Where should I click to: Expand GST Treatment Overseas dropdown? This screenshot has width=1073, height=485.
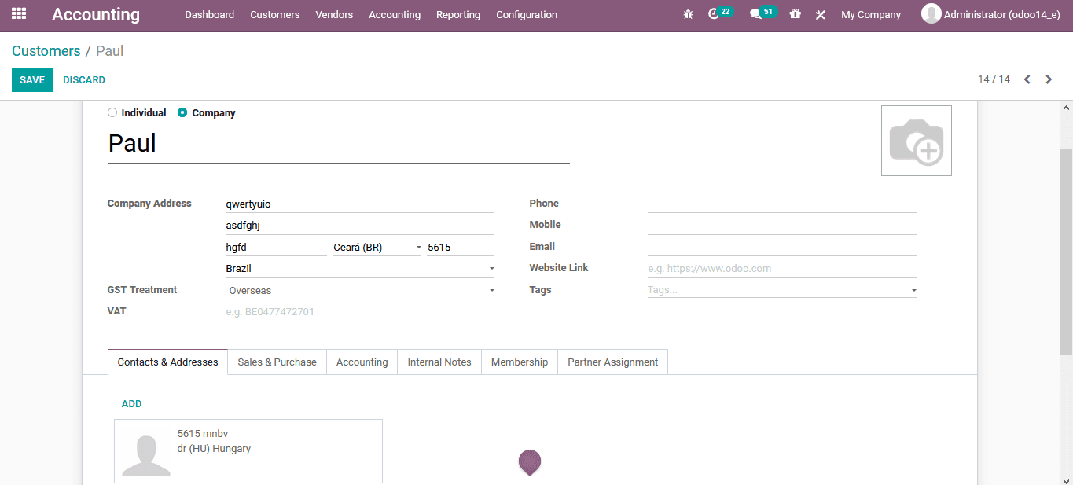coord(360,290)
